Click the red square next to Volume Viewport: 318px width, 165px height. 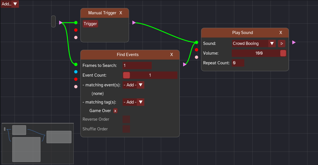283,53
